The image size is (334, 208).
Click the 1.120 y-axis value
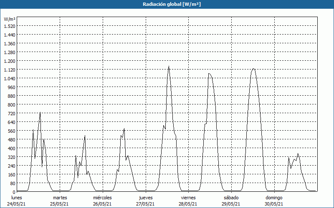point(10,69)
